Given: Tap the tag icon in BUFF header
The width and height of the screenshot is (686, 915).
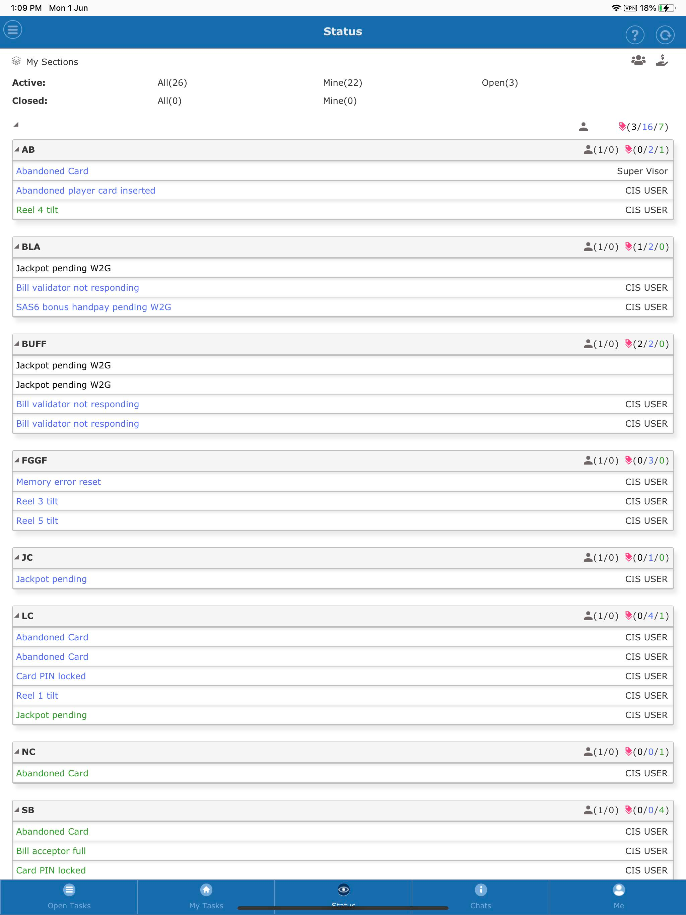Looking at the screenshot, I should pyautogui.click(x=628, y=344).
